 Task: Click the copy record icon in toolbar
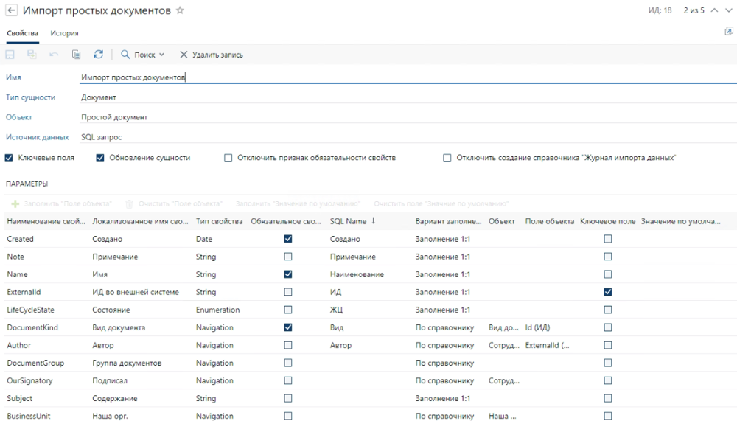(76, 55)
